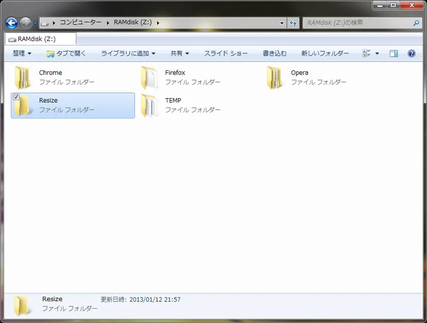Start the スライド ショー slideshow
The height and width of the screenshot is (323, 427).
click(225, 53)
